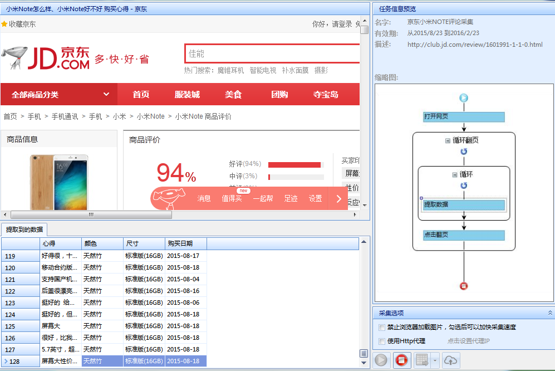This screenshot has width=555, height=371.
Task: Click the Xiaomi Note product image
Action: click(59, 182)
